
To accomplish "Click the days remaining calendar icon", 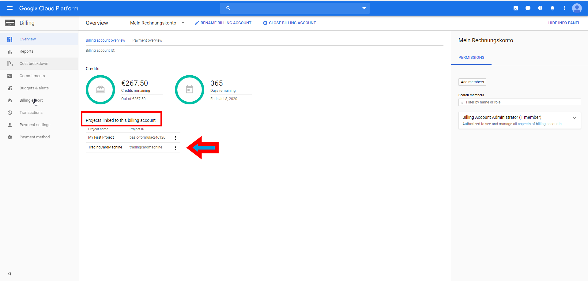I will (x=190, y=90).
